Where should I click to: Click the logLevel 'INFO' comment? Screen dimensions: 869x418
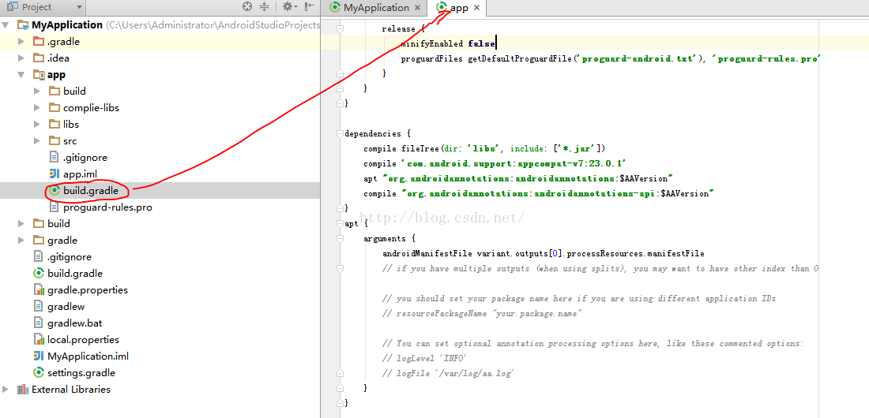pyautogui.click(x=424, y=358)
